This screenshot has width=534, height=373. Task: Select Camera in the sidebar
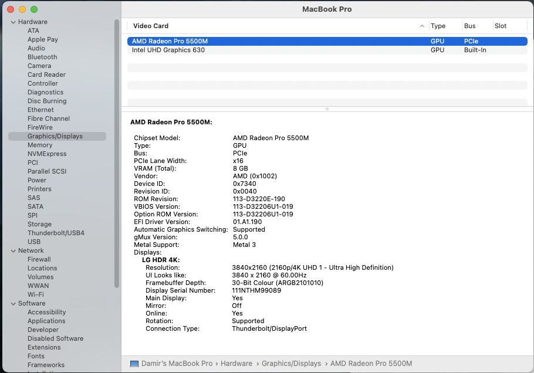coord(39,66)
